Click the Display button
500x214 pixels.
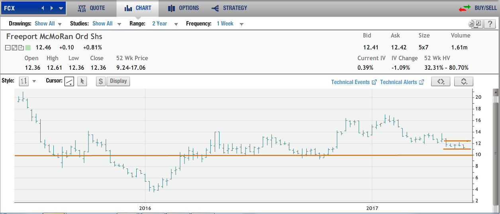point(118,81)
